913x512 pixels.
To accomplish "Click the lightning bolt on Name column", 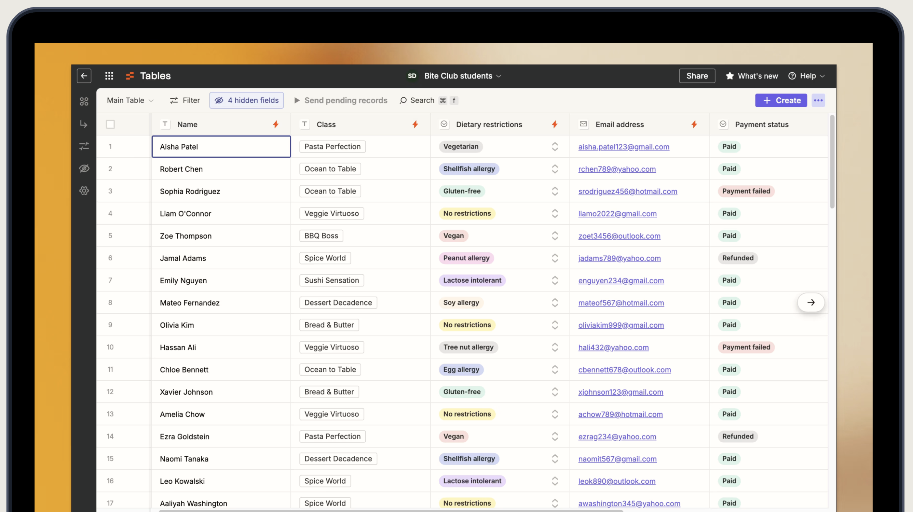I will coord(275,124).
